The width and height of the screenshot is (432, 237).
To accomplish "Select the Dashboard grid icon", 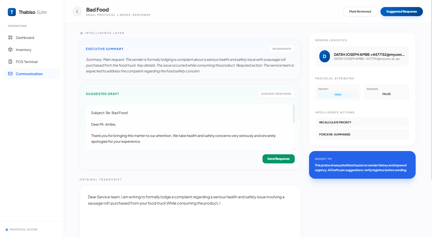I will tap(10, 37).
